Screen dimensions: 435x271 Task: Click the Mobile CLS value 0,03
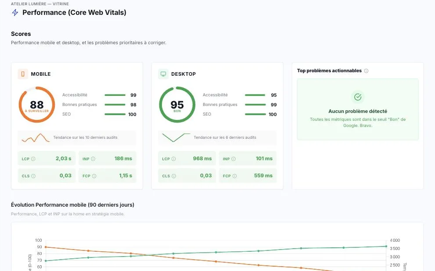[x=65, y=176]
